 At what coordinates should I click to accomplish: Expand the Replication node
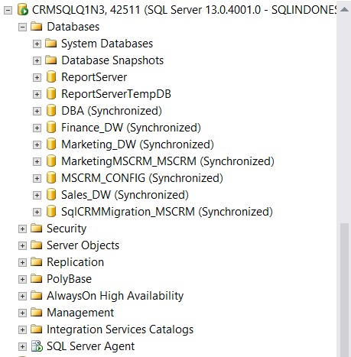(22, 262)
